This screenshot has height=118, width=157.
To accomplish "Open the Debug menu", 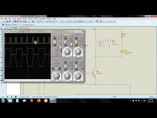I will 30,19.
